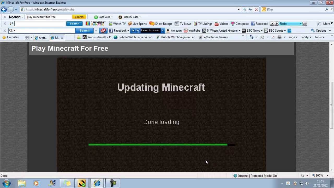Open TV News toolbar link
Screen dimensions: 334x188
pos(183,24)
